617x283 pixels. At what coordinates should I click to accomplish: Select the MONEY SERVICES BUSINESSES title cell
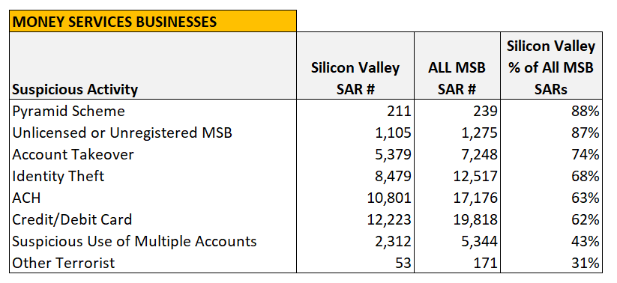click(x=153, y=21)
